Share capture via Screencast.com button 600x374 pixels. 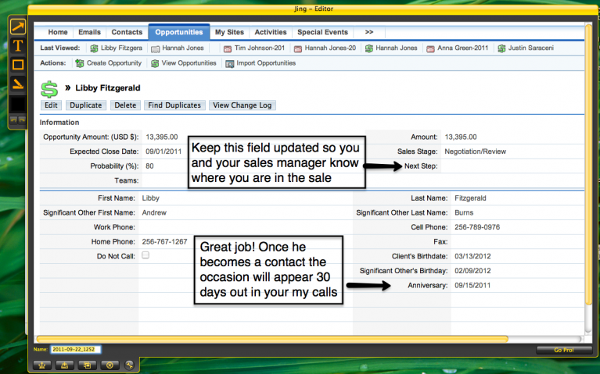pos(42,365)
